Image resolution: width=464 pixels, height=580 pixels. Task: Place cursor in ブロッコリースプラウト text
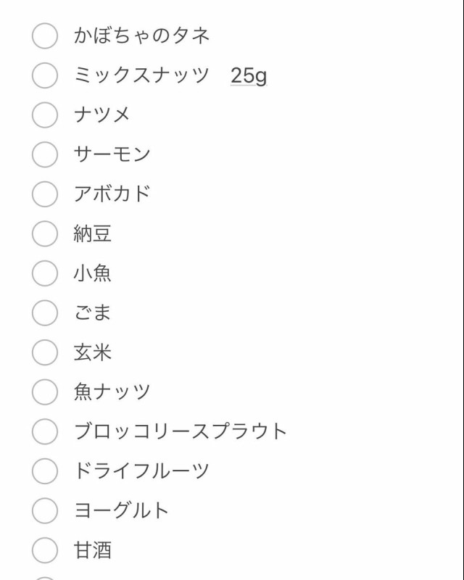pyautogui.click(x=181, y=431)
